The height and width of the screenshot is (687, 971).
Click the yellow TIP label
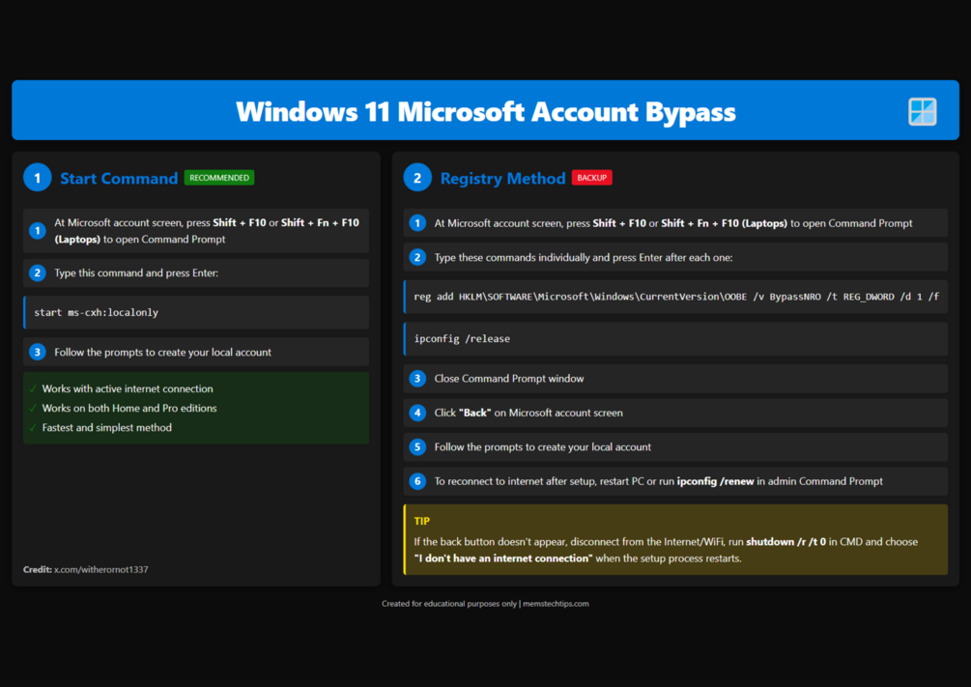[421, 521]
